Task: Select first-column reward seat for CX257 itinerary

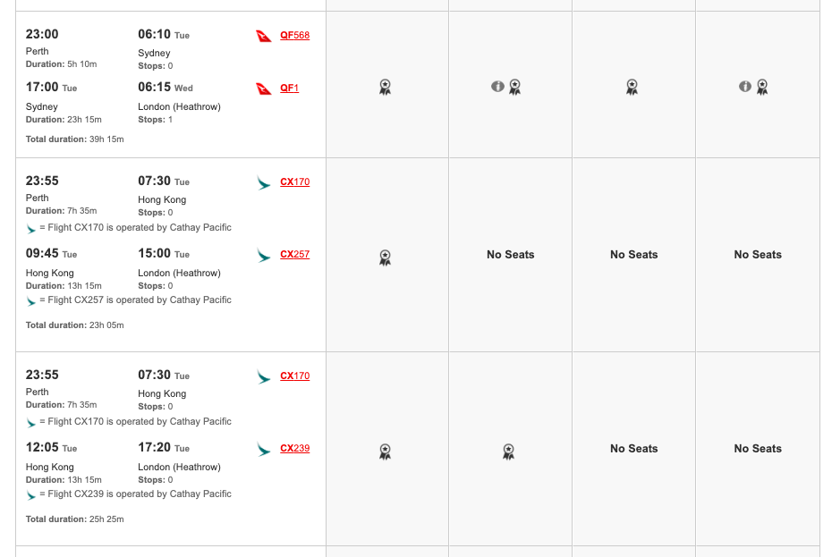Action: click(x=386, y=257)
